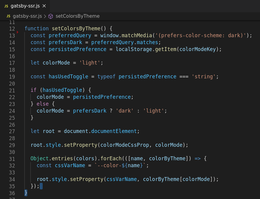The width and height of the screenshot is (260, 199).
Task: Open setColorsByTheme breadcrumb symbol
Action: tap(78, 16)
